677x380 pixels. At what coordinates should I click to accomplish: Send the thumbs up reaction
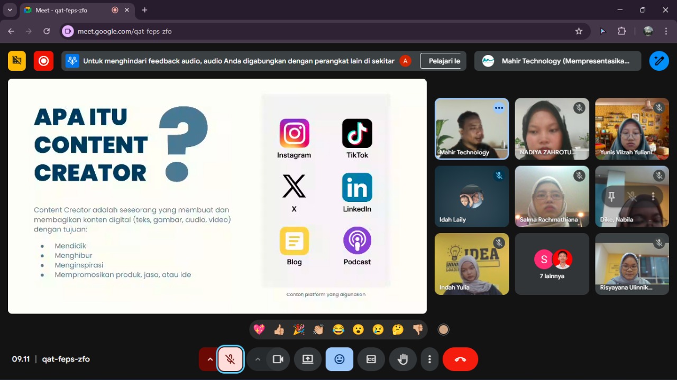pos(279,330)
